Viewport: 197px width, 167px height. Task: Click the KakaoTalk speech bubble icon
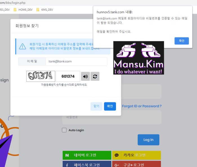(x=117, y=155)
